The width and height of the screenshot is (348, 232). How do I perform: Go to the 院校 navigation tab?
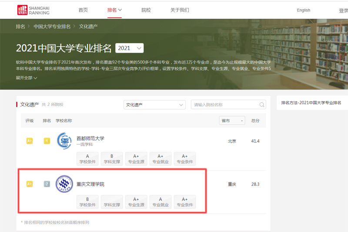click(x=146, y=10)
